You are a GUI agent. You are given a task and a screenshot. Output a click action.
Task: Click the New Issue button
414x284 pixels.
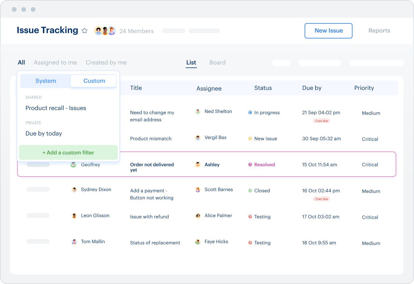click(328, 30)
